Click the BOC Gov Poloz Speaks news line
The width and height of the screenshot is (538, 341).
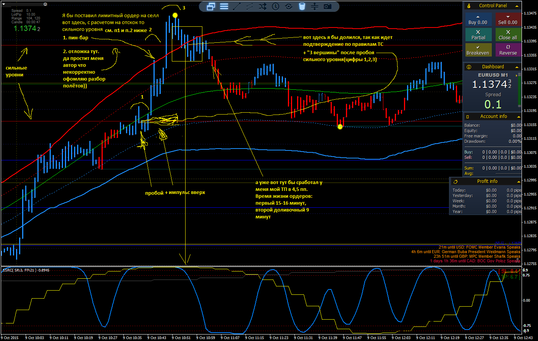coord(475,261)
